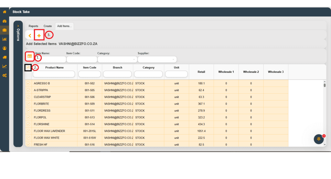331x179 pixels.
Task: Click the Retail column header
Action: (x=201, y=72)
